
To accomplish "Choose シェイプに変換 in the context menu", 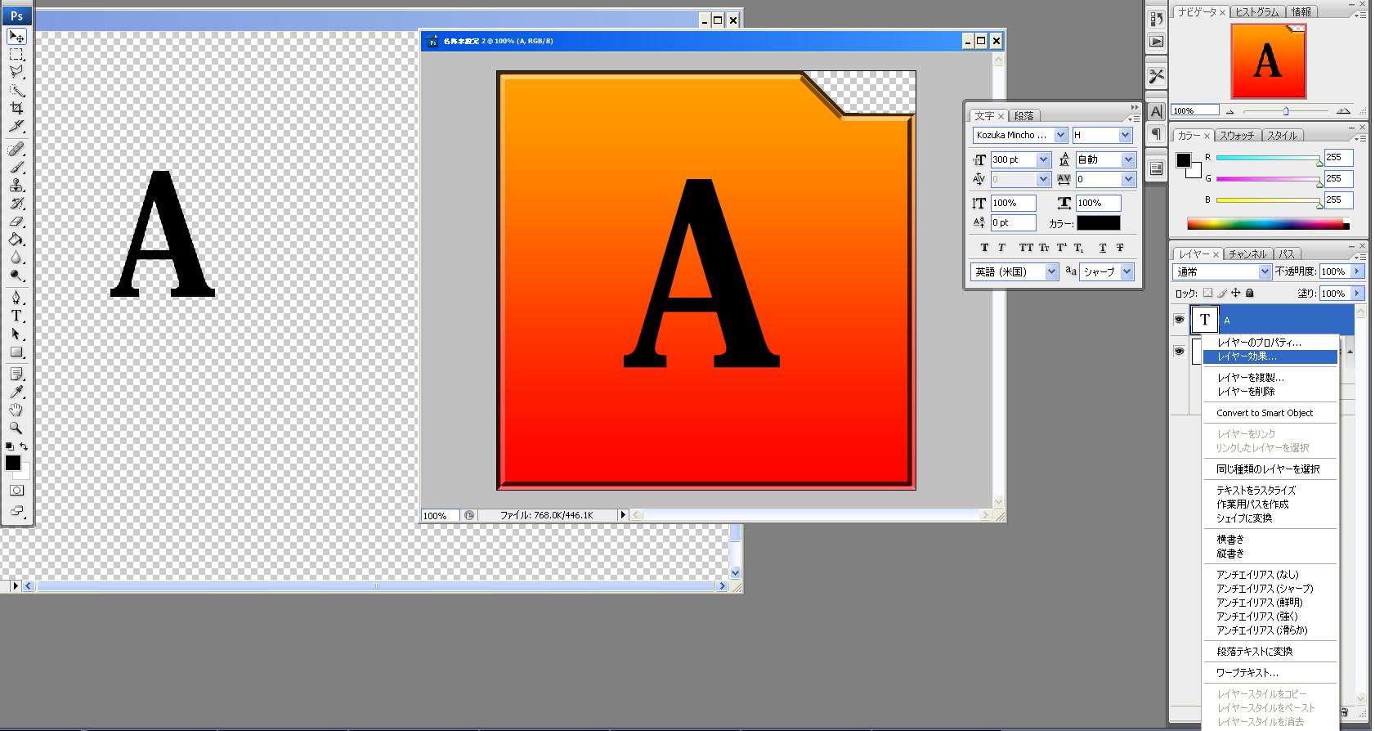I will 1270,518.
